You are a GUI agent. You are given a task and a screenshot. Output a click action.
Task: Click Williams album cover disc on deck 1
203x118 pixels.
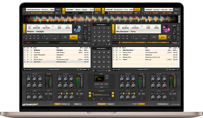pyautogui.click(x=77, y=29)
